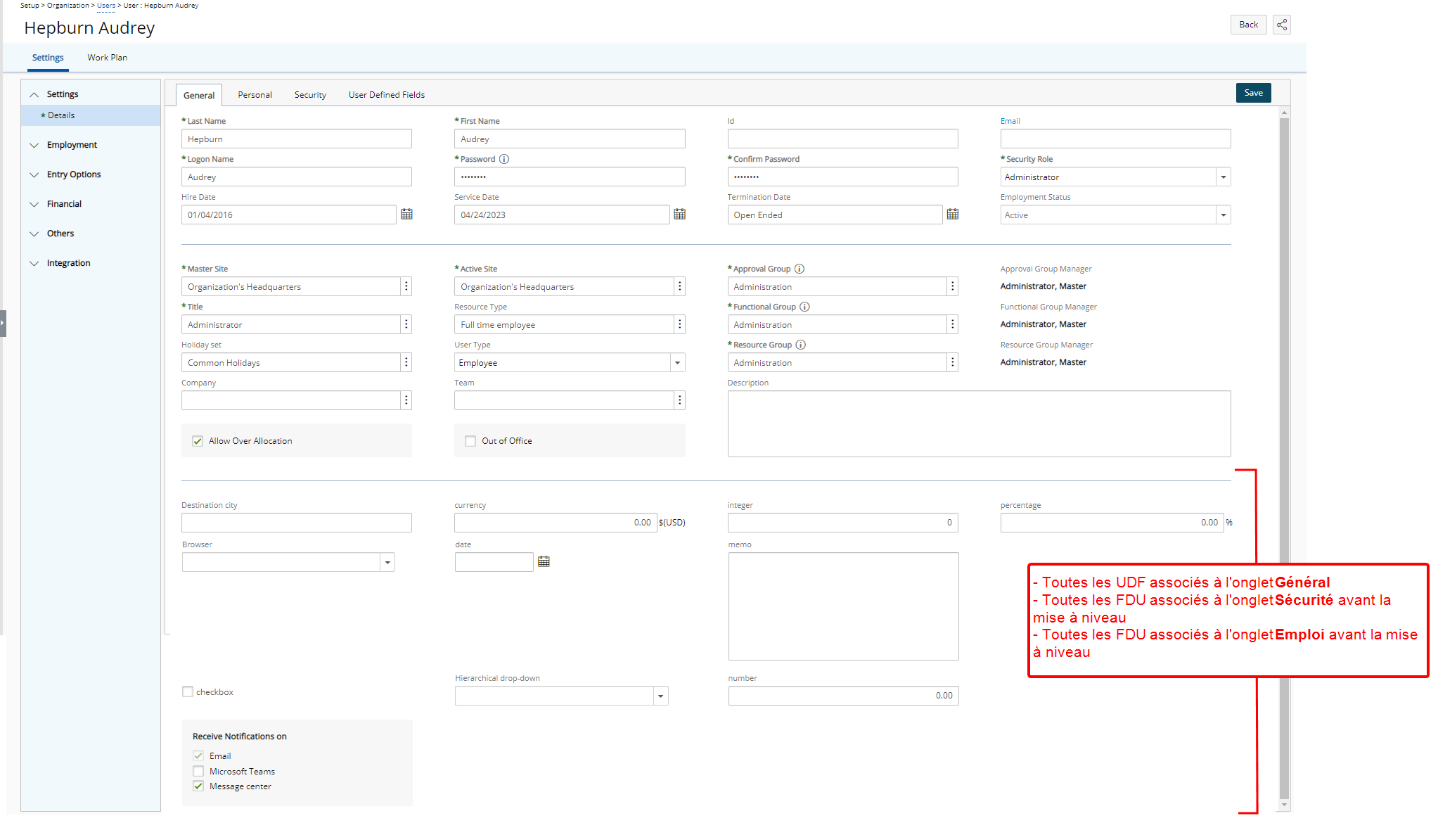
Task: Click the Email field label link
Action: pos(1010,121)
